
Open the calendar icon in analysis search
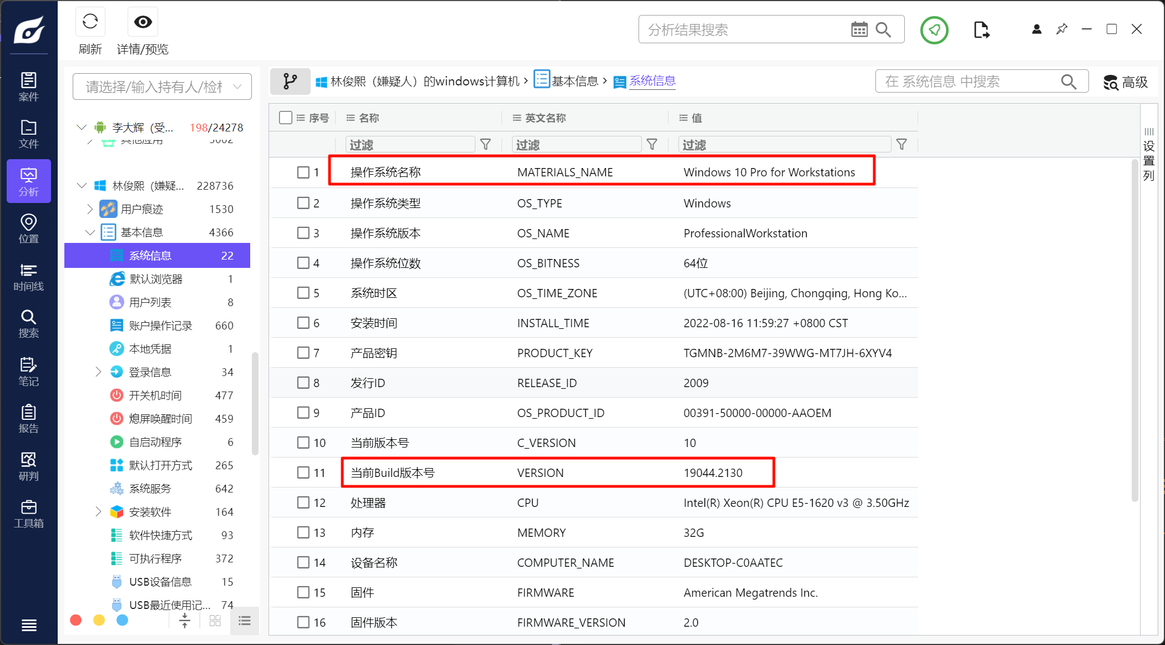coord(859,29)
